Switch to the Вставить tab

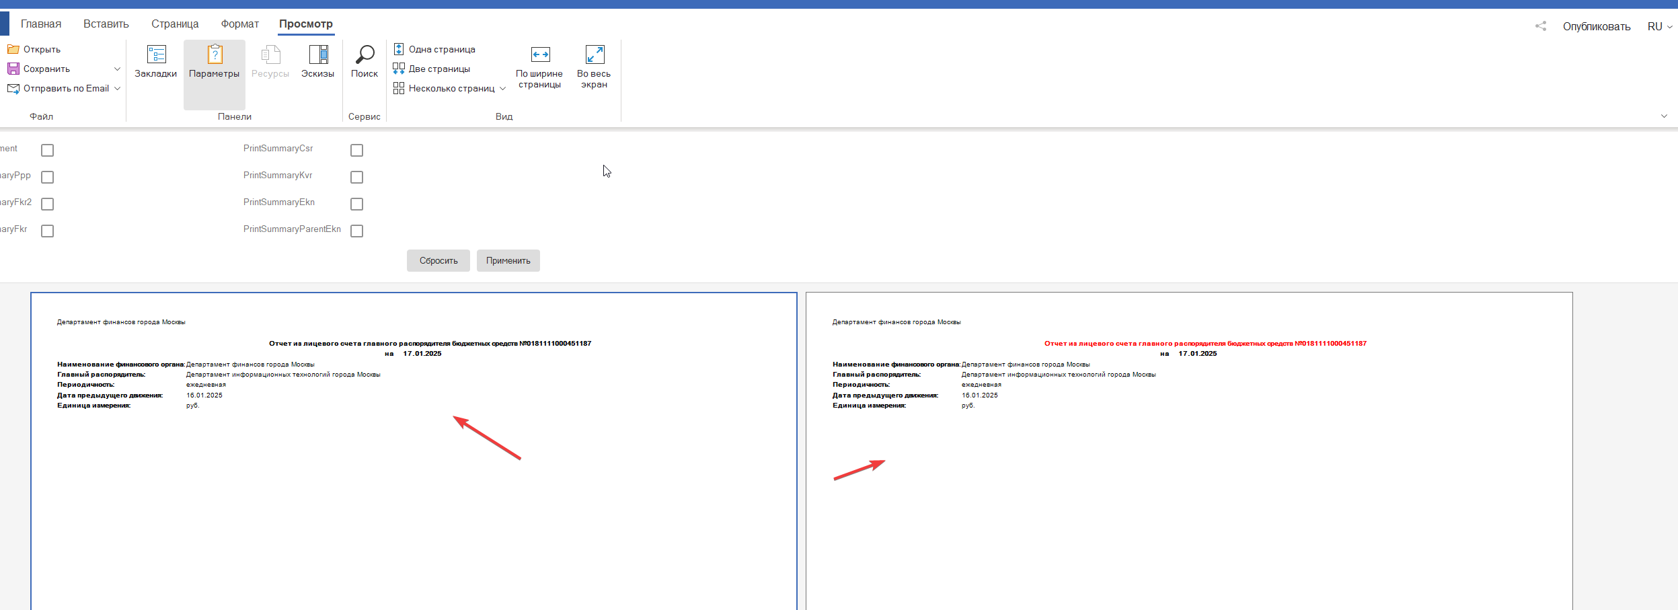[106, 24]
